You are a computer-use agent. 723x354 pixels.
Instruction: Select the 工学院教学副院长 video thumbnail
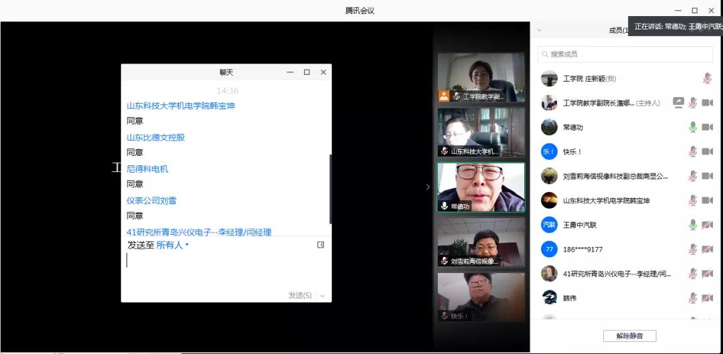(481, 78)
